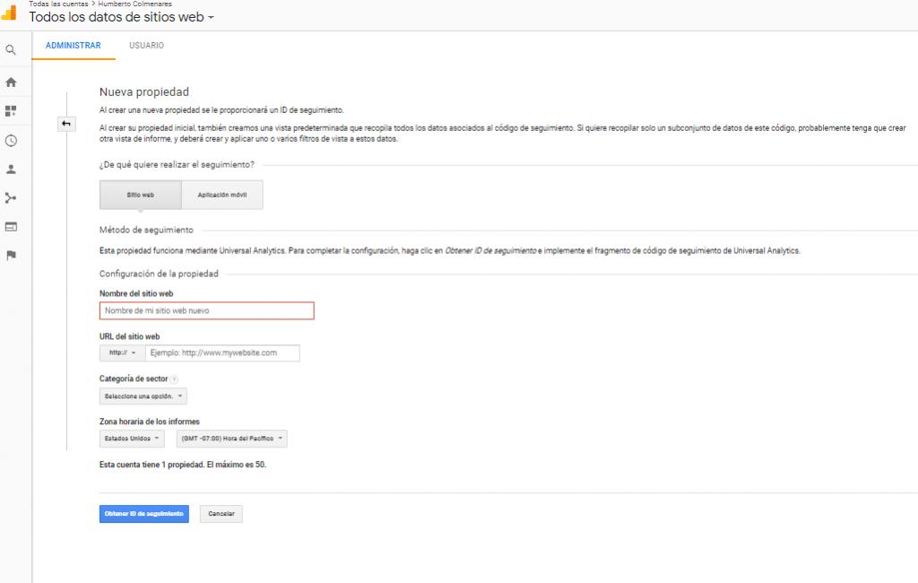Select the Aplicación móvil tracking option
This screenshot has width=918, height=583.
[221, 195]
